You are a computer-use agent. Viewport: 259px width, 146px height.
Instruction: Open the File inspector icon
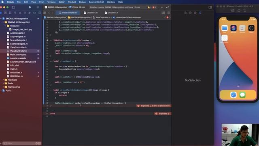[x=185, y=13]
